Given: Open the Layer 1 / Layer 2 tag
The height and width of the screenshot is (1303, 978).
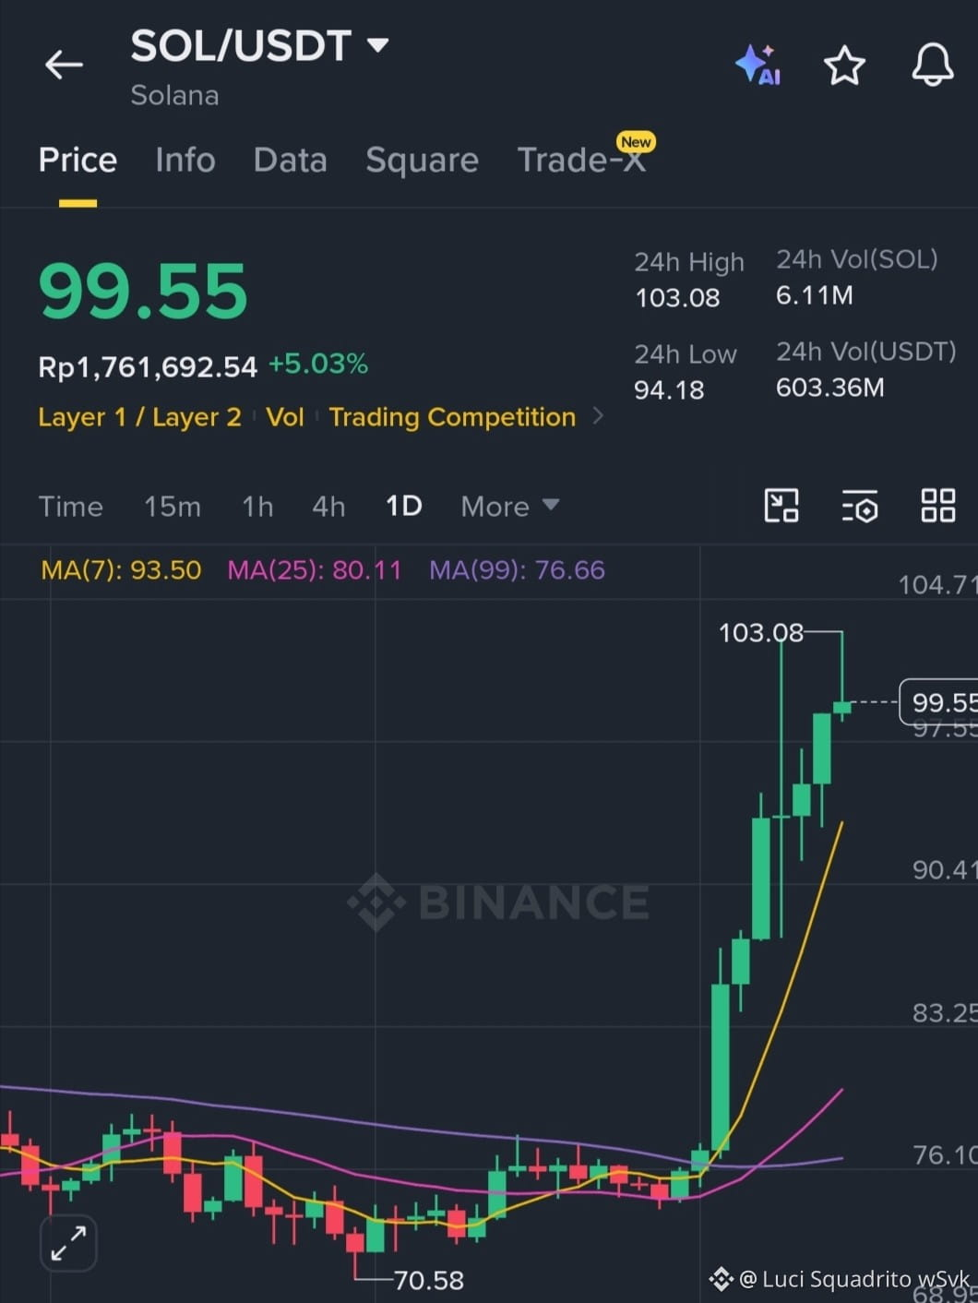Looking at the screenshot, I should point(139,417).
